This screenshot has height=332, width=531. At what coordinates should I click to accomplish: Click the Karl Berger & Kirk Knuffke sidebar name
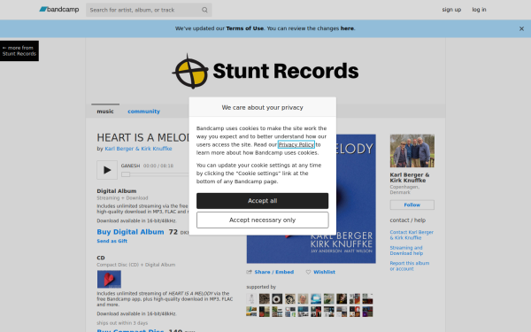(x=410, y=178)
